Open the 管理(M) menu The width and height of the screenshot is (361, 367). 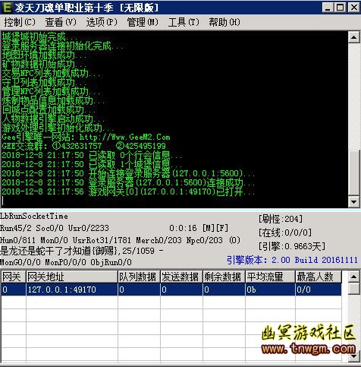(x=143, y=22)
